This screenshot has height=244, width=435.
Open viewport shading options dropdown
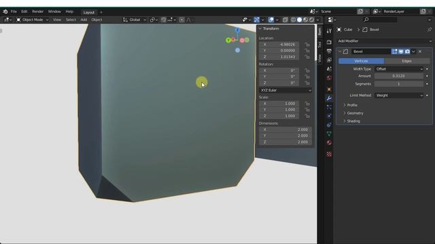tap(317, 20)
